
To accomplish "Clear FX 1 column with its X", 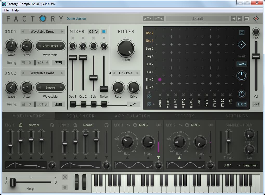I will click(230, 95).
